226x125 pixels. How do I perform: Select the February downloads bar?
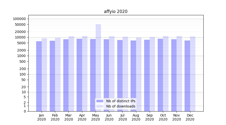tap(58, 75)
